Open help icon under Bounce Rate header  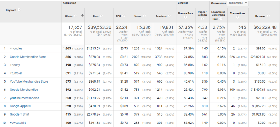(185, 17)
